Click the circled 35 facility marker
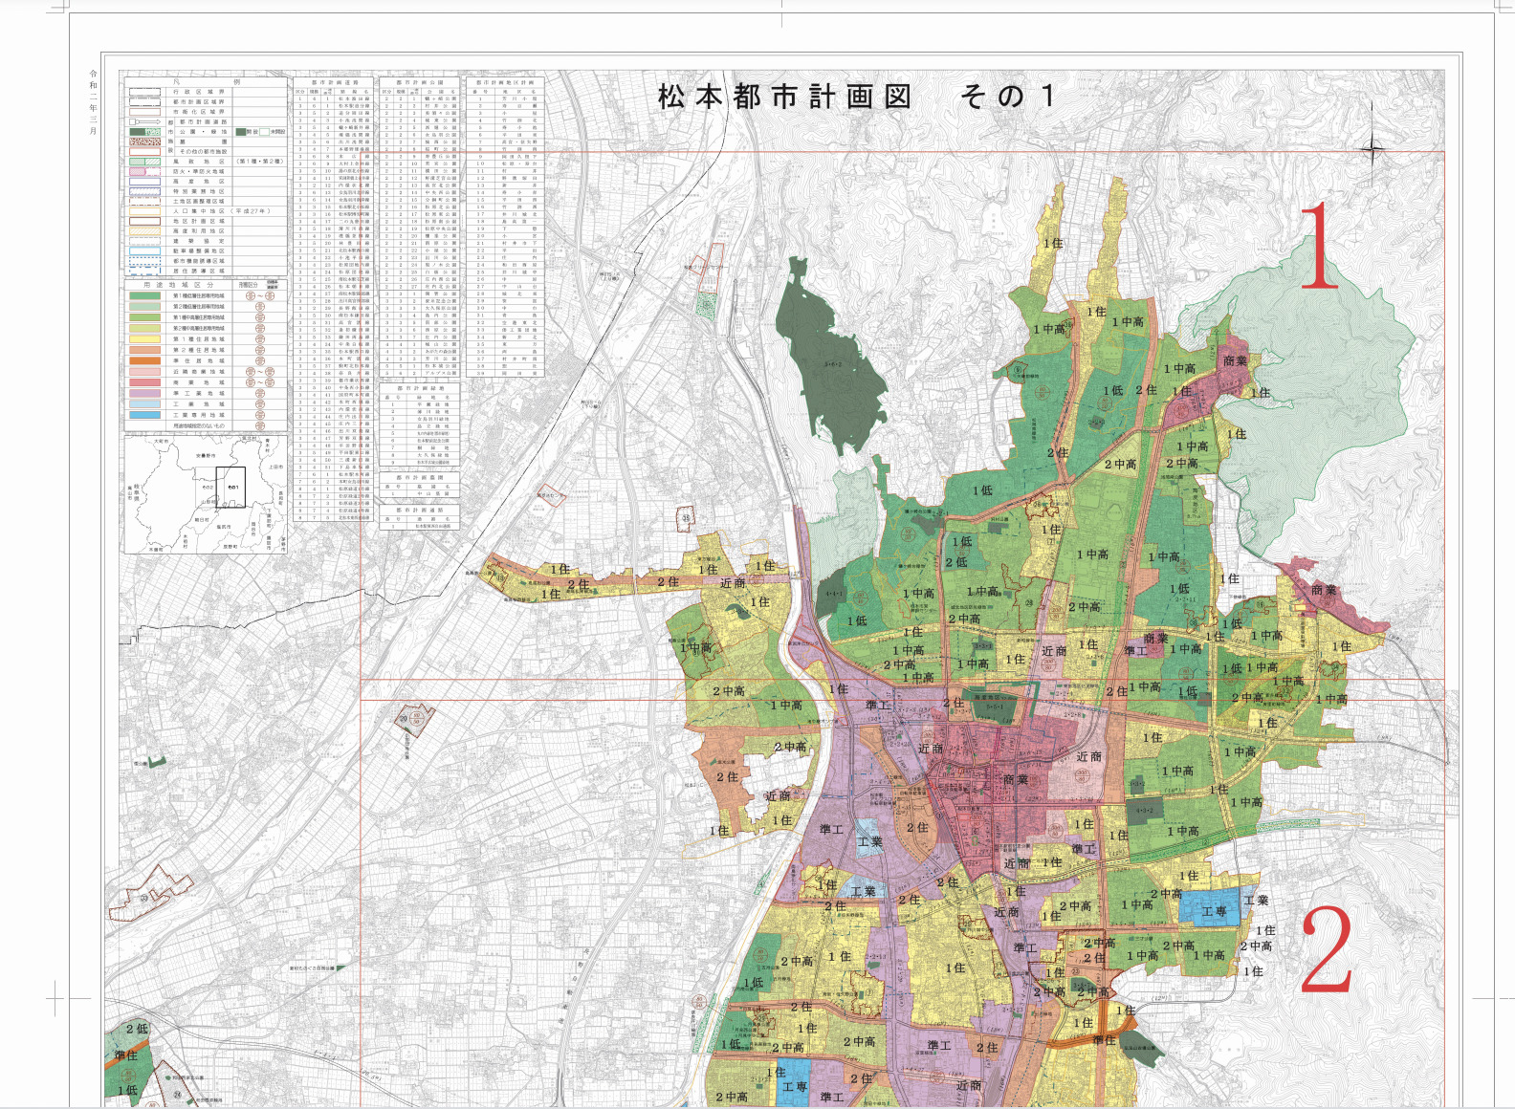 pyautogui.click(x=686, y=517)
